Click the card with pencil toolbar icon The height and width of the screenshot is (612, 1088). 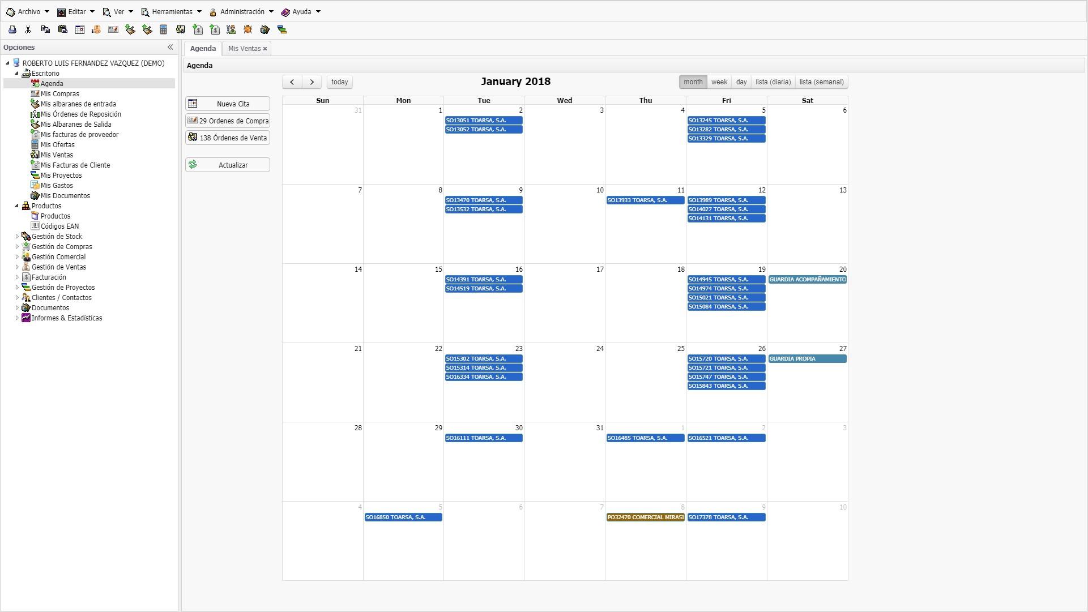click(x=113, y=30)
